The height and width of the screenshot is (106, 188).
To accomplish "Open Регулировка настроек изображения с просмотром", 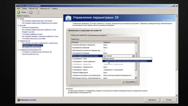I will click(40, 43).
